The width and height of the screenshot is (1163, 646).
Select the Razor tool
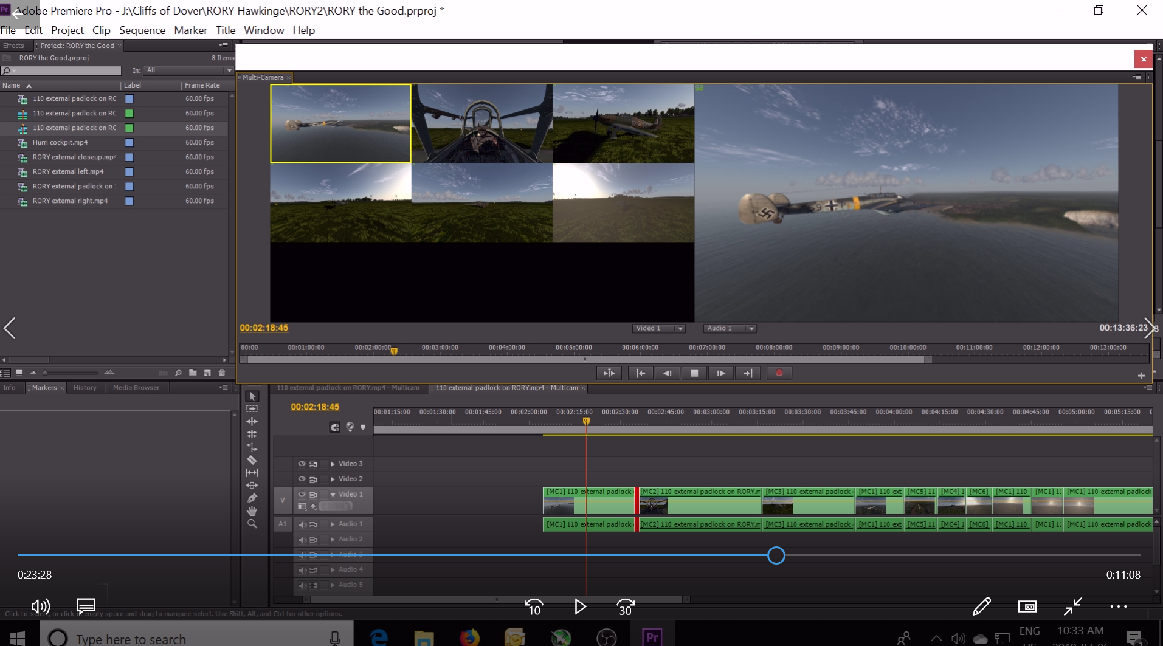[252, 459]
